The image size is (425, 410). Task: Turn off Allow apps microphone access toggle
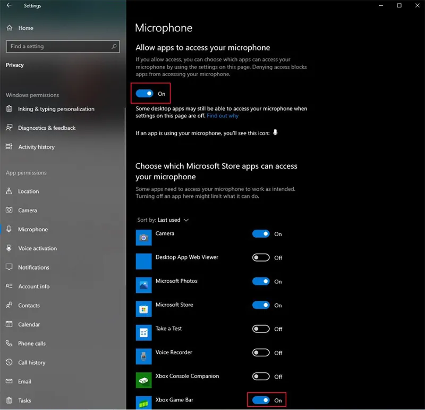coord(144,94)
